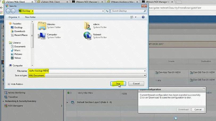Select Downloads under Favorites
The image size is (216, 121).
click(20, 31)
